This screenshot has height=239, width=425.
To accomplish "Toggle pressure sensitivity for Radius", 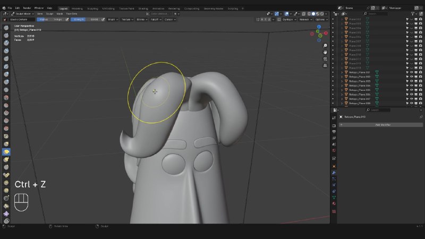I will 67,20.
